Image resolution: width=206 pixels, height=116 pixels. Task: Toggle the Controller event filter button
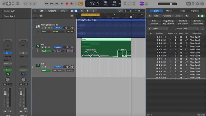[197, 21]
